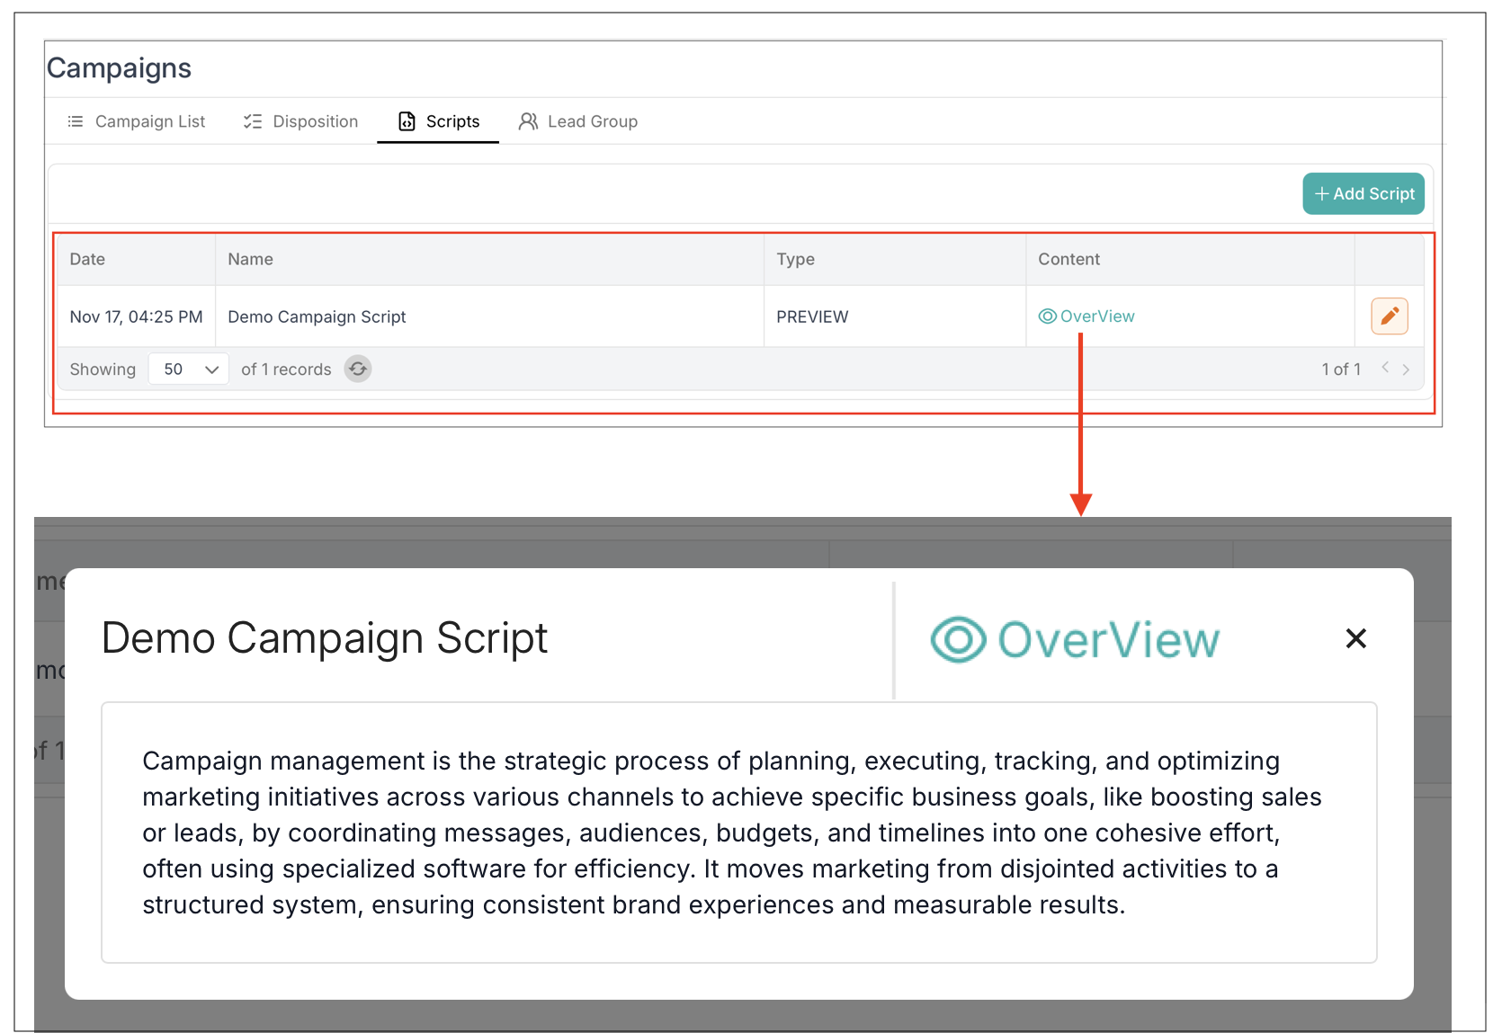Expand the 50 records-per-page dropdown
Image resolution: width=1502 pixels, height=1033 pixels.
coord(190,370)
